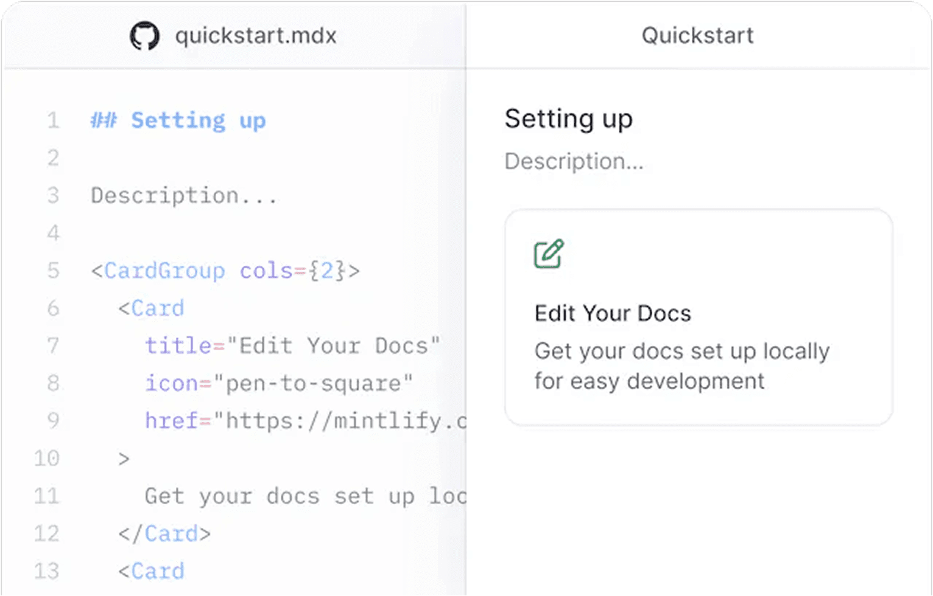Click the Description... text on code line 3
Screen dimensions: 933x596
click(183, 196)
